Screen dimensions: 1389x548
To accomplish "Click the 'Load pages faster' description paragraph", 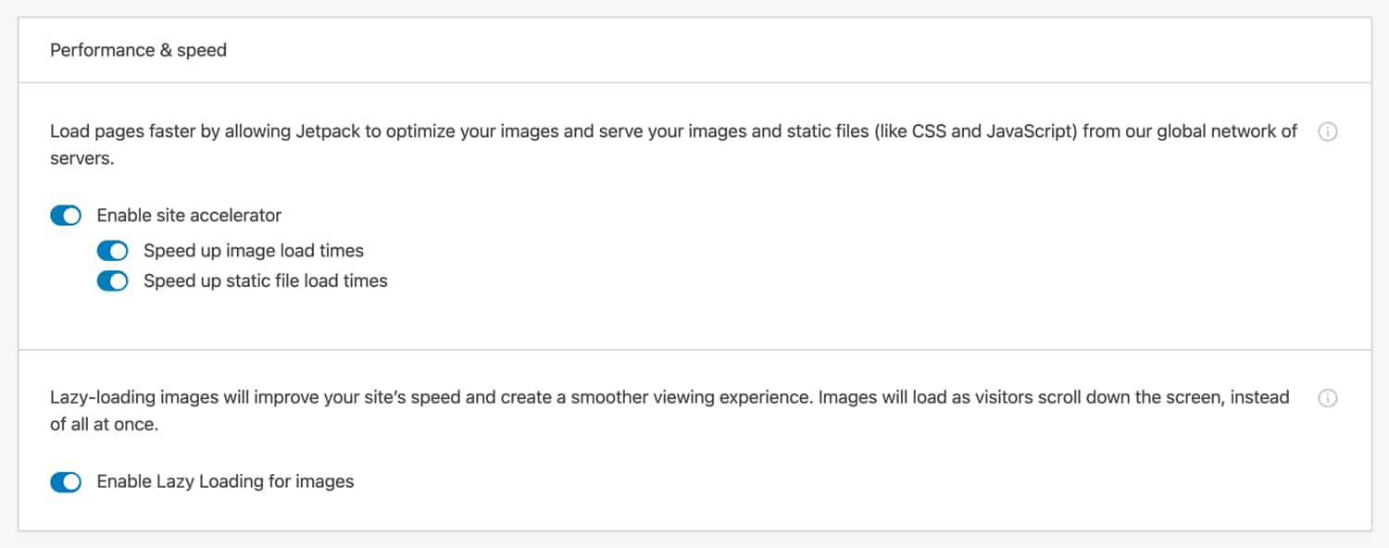I will coord(463,131).
